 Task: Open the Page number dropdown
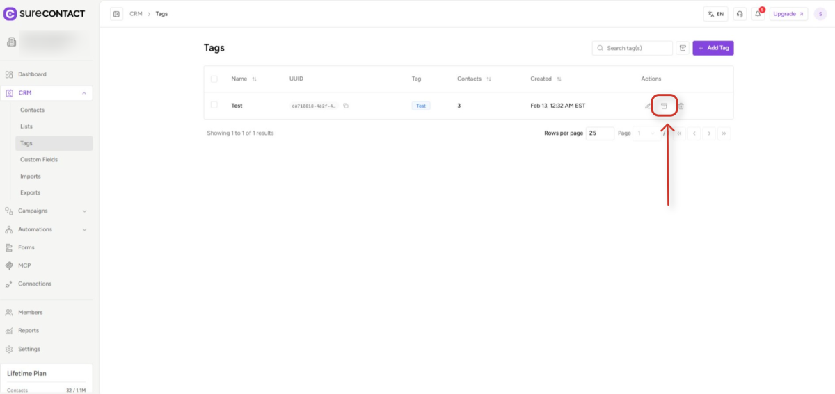(x=646, y=133)
